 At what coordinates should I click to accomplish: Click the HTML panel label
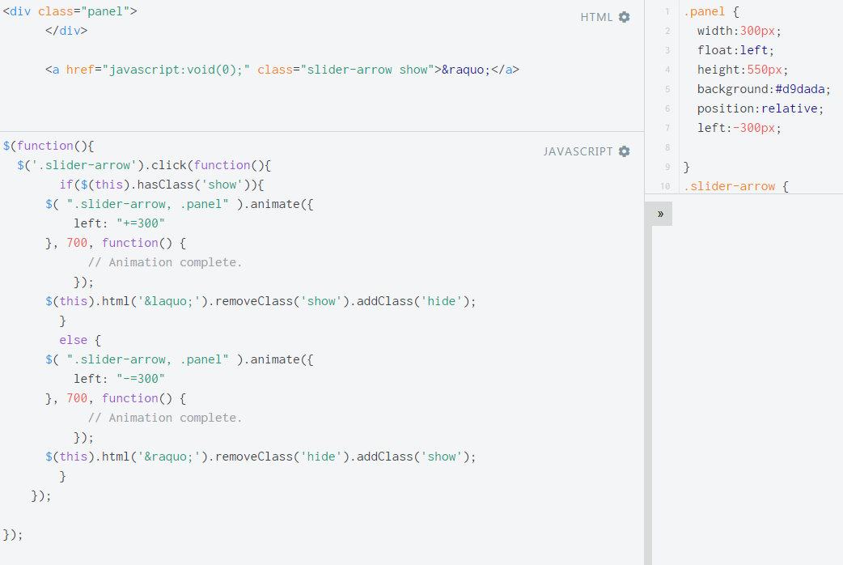pos(596,17)
